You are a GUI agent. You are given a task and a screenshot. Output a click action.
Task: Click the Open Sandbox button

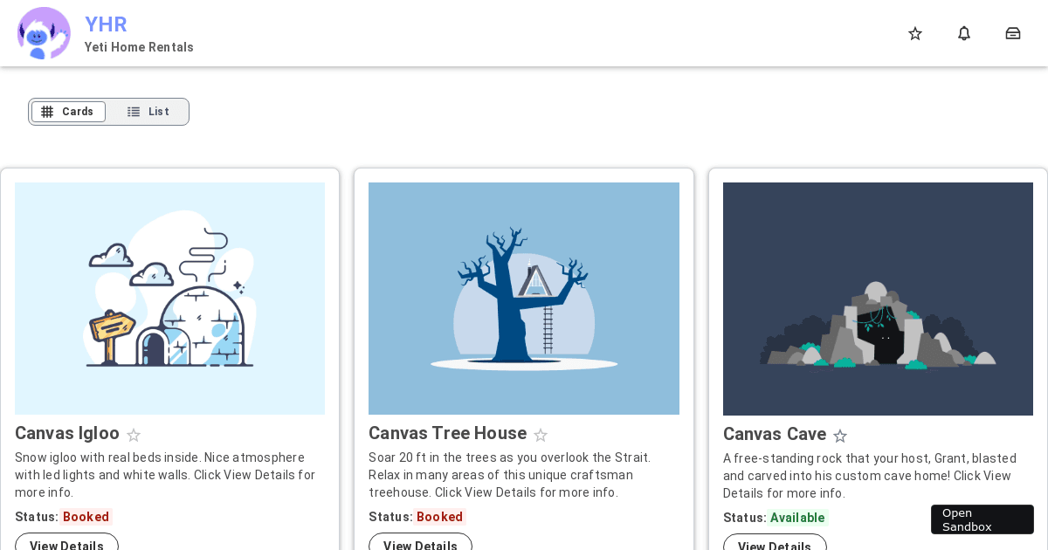[982, 519]
